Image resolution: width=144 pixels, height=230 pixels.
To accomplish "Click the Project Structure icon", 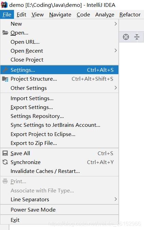I will click(x=5, y=79).
